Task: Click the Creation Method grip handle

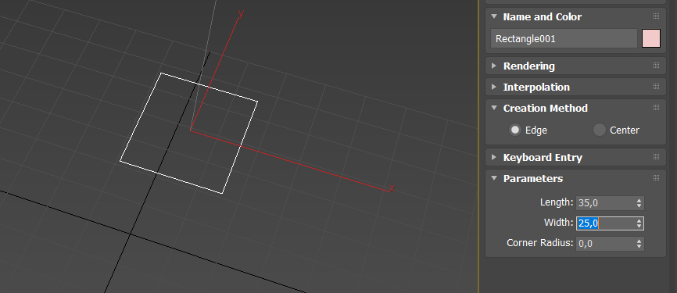Action: click(x=656, y=108)
